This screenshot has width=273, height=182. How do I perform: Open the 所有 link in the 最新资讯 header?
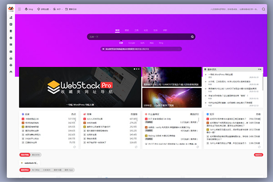259,70
